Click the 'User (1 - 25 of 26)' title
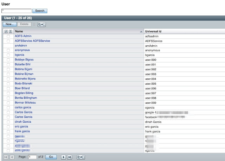Screen dimensions: 225x161 pyautogui.click(x=18, y=18)
